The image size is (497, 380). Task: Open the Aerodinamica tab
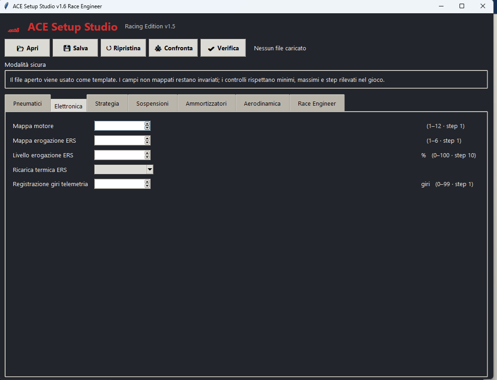pos(262,103)
